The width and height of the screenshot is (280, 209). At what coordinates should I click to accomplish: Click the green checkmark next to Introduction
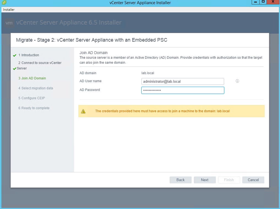pos(15,55)
